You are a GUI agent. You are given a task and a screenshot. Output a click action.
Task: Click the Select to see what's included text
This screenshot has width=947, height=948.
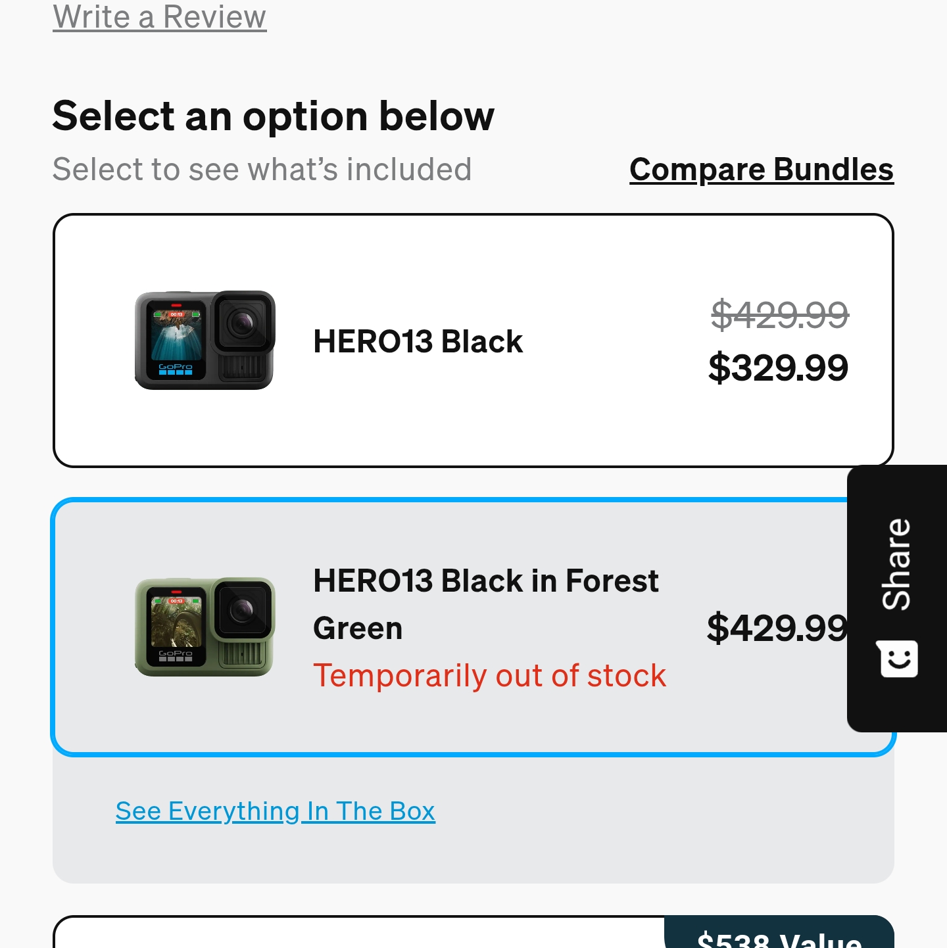point(262,170)
